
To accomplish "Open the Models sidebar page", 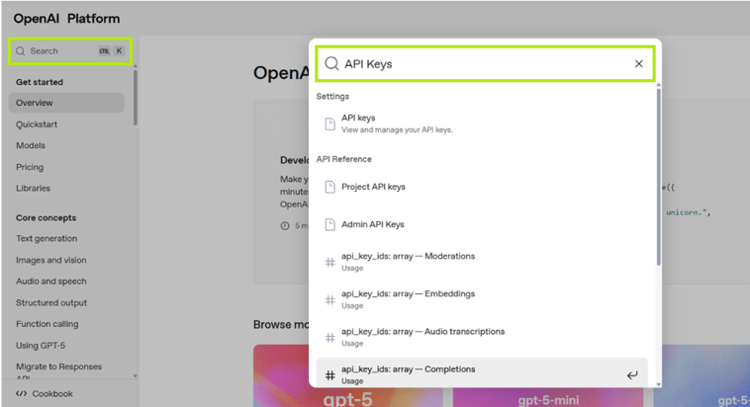I will (x=30, y=145).
